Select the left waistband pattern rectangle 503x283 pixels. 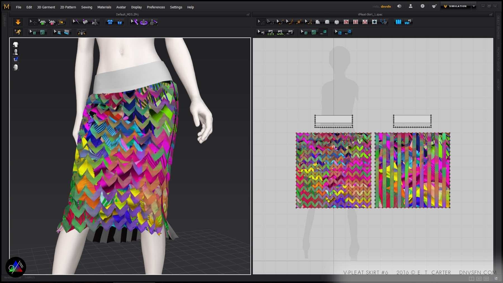pyautogui.click(x=334, y=121)
